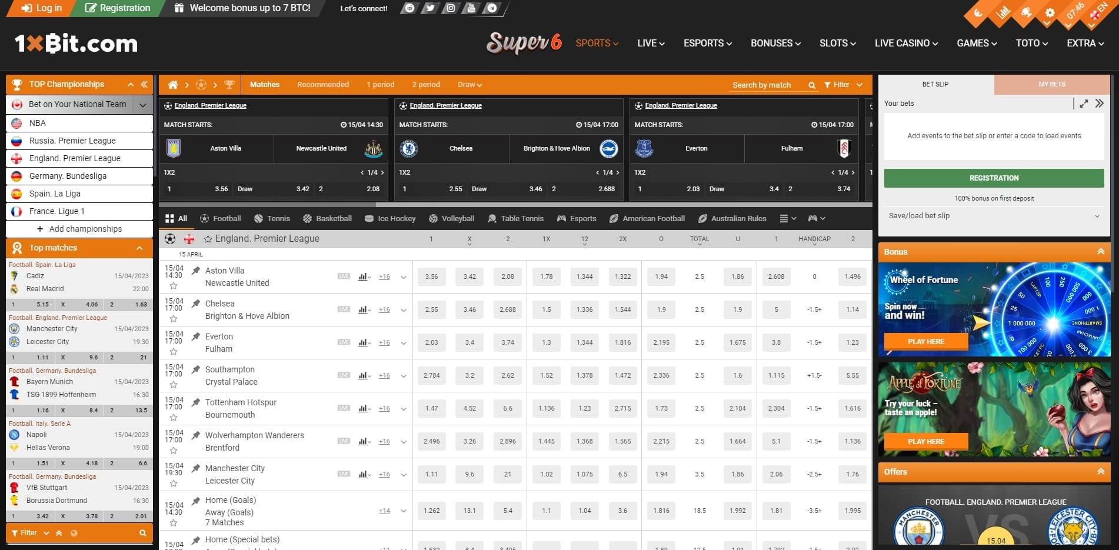Toggle pin for Southampton vs Crystal Palace
Image resolution: width=1119 pixels, height=550 pixels.
(196, 369)
